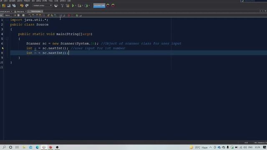Click on 'int b = sc.nextInt();' statement

click(x=47, y=53)
